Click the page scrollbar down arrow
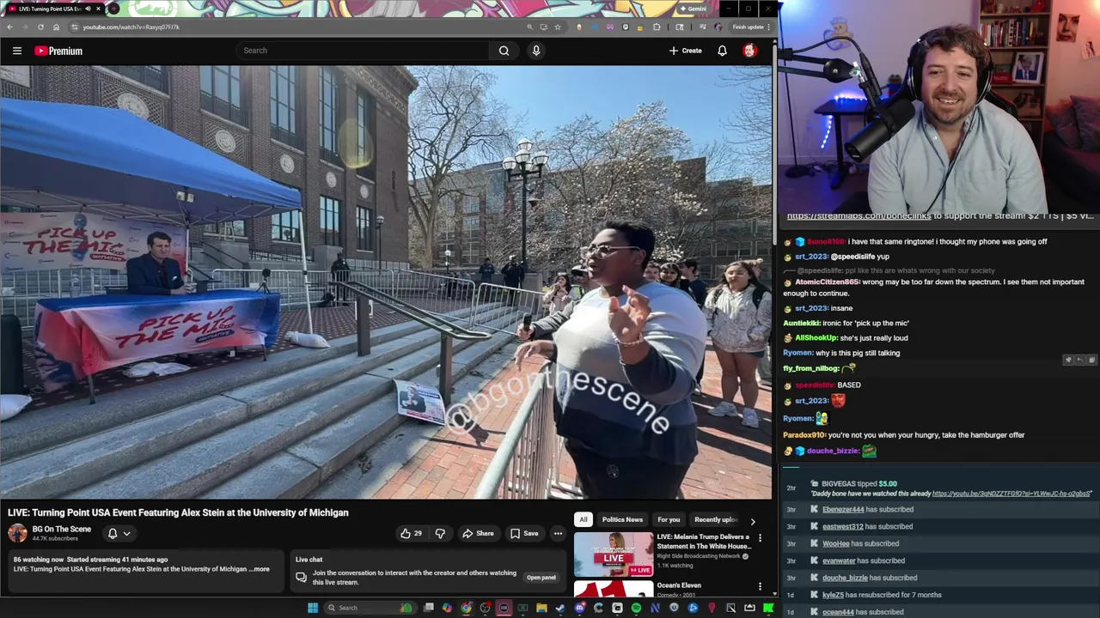The height and width of the screenshot is (618, 1100). [x=775, y=593]
